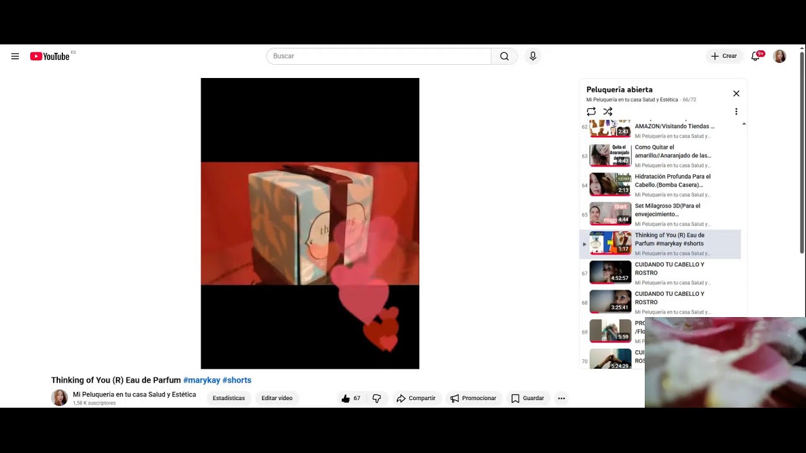Select 'Thinking of You (R) Eau de Parfum' playlist item
Image resolution: width=806 pixels, height=453 pixels.
pos(660,243)
